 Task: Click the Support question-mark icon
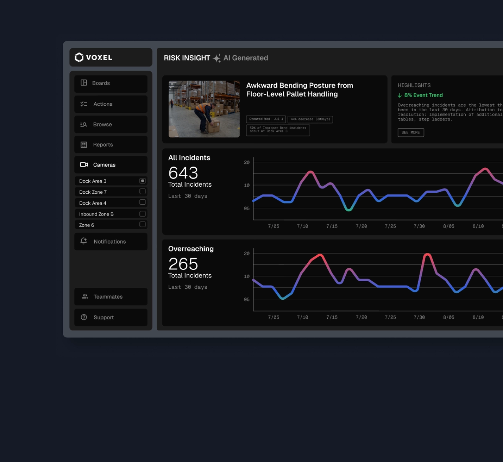point(84,317)
